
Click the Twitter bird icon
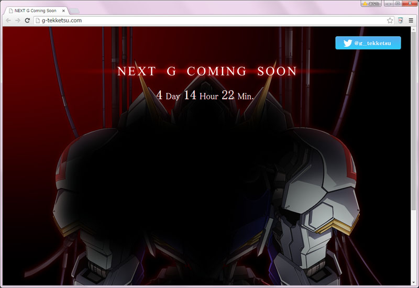click(x=347, y=43)
